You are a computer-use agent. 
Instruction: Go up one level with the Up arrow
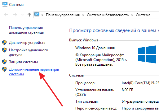(x=29, y=15)
